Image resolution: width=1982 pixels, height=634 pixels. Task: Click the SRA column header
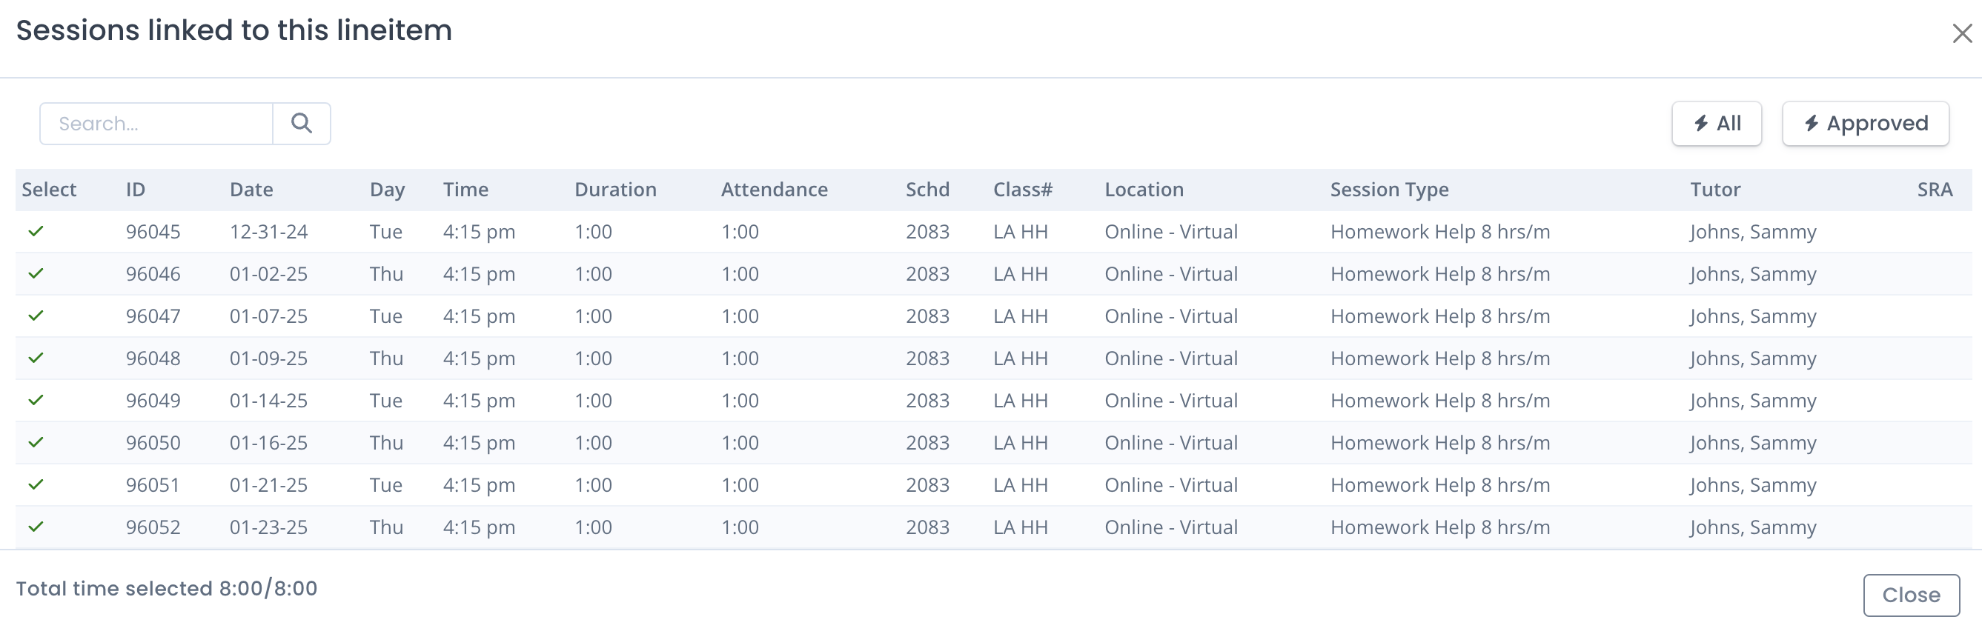pyautogui.click(x=1935, y=190)
